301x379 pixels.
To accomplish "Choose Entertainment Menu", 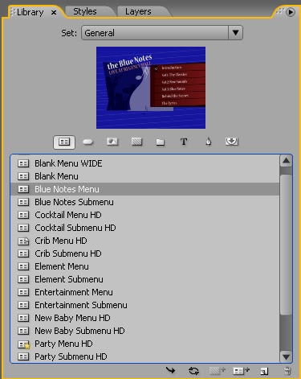I will click(x=145, y=292).
